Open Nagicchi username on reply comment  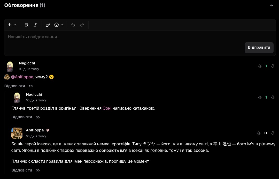[x=34, y=95]
